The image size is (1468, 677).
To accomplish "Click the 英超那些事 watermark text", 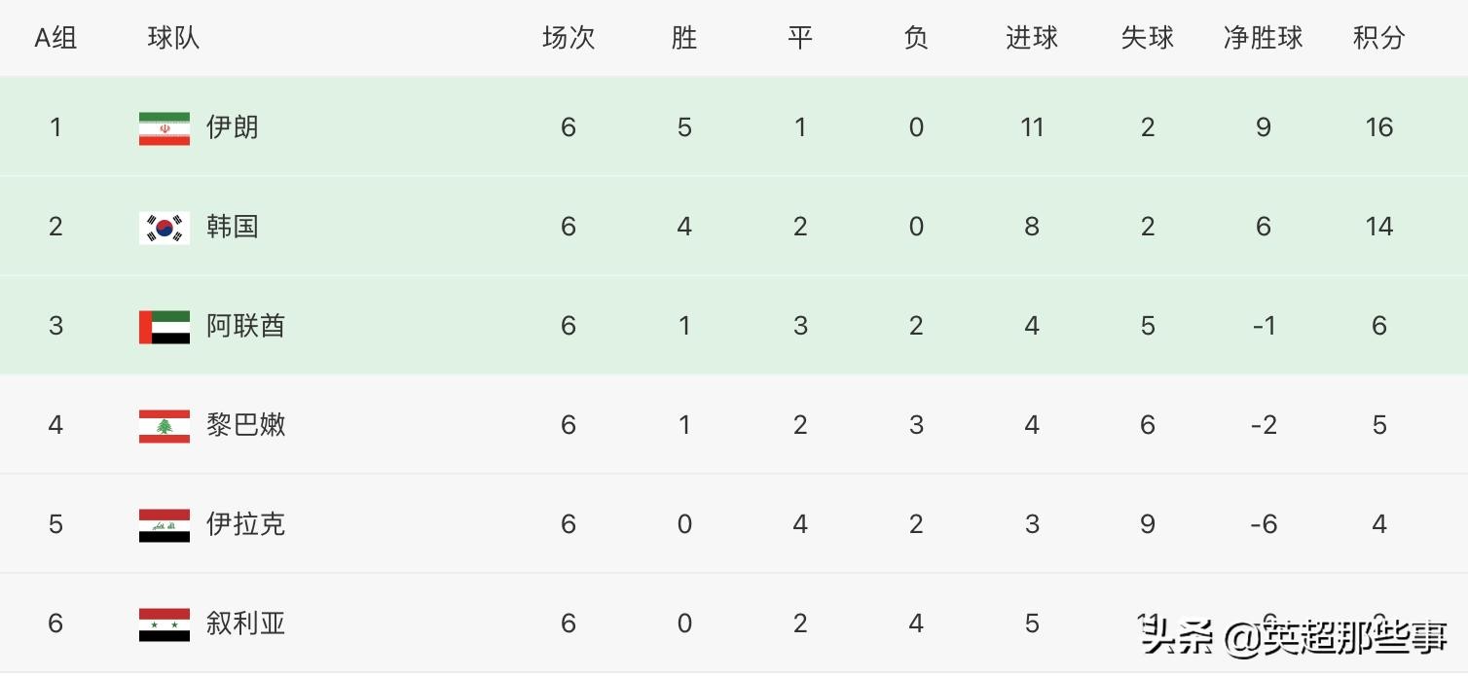I will [x=1354, y=637].
